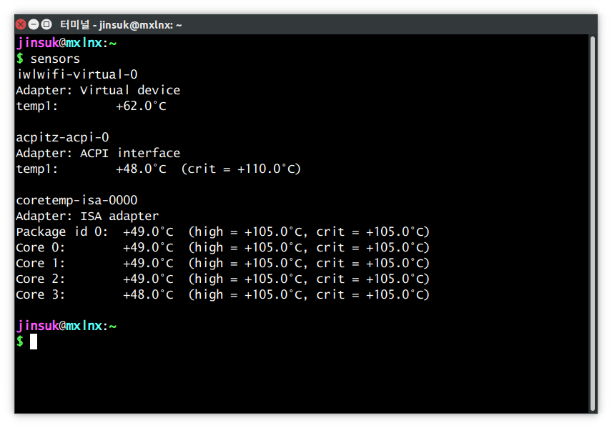Click the 'Core 1:' label
This screenshot has height=428, width=612.
click(x=41, y=263)
